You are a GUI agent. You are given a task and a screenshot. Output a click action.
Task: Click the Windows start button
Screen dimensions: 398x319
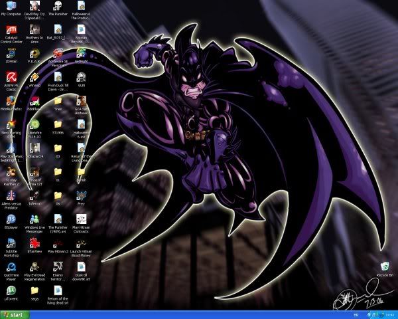coord(15,314)
